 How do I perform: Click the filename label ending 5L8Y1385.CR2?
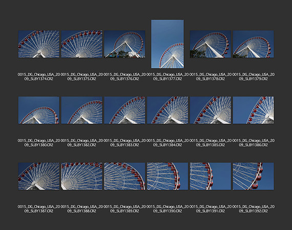tap(211, 143)
